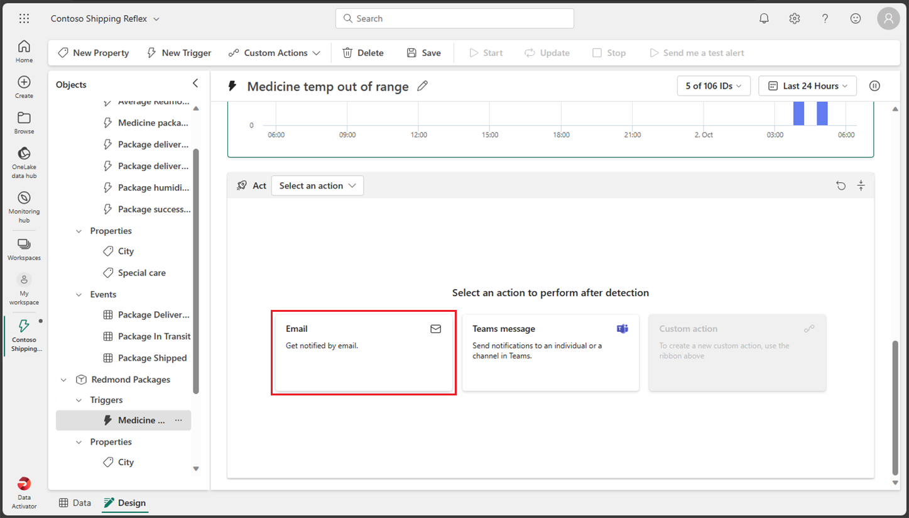Click New Trigger in ribbon

coord(179,53)
